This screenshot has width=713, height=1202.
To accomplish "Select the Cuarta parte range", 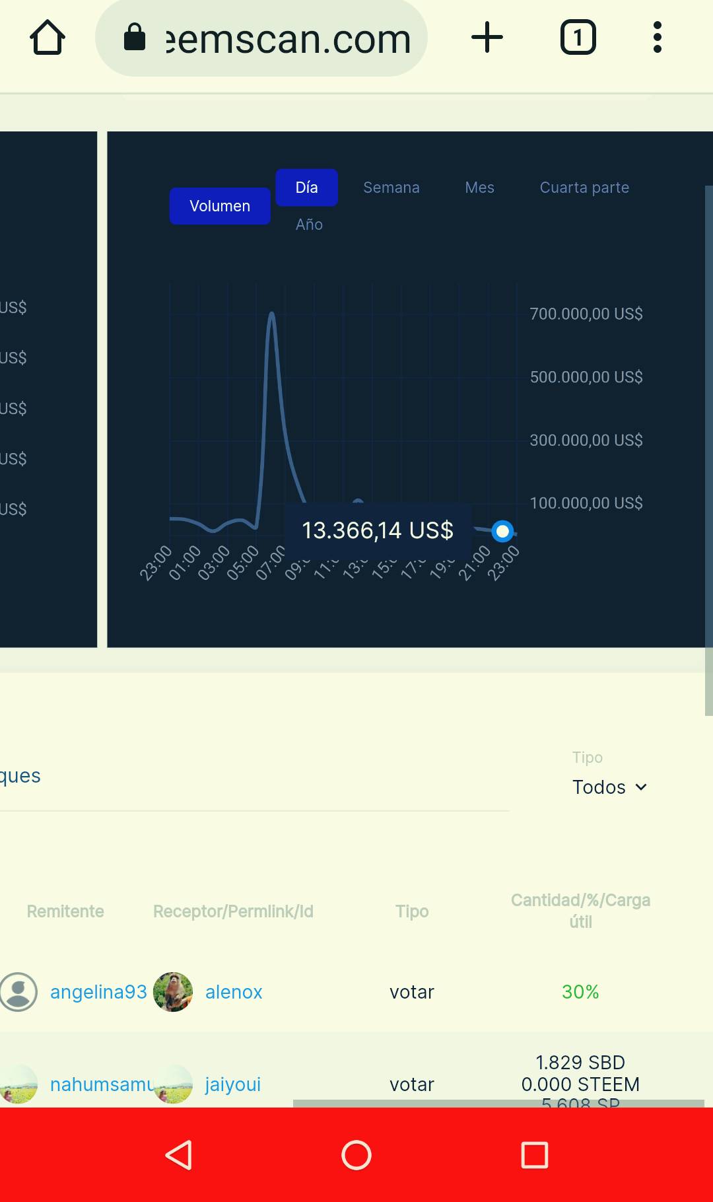I will point(584,188).
